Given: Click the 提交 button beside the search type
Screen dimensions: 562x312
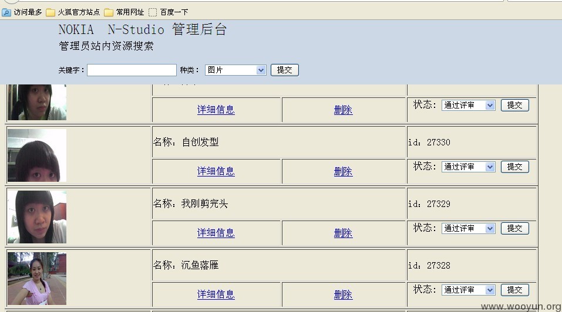Looking at the screenshot, I should (x=285, y=70).
